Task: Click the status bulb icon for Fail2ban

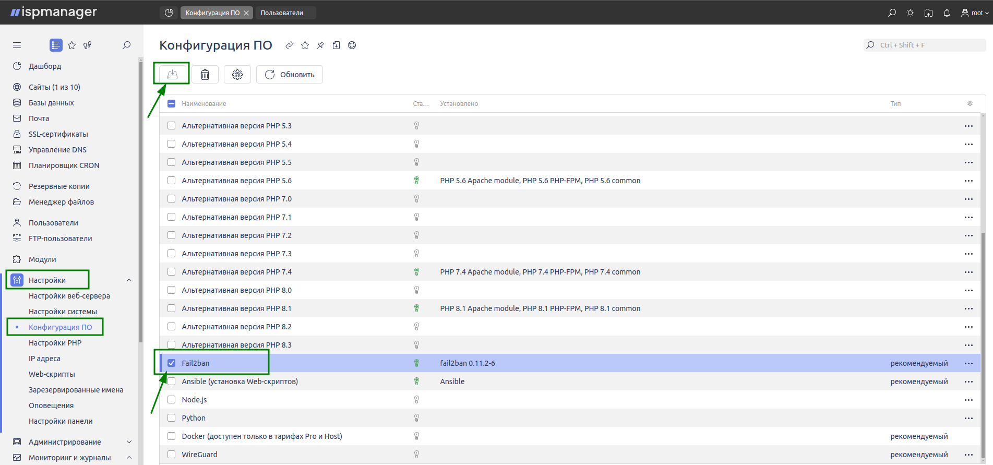Action: (x=416, y=363)
